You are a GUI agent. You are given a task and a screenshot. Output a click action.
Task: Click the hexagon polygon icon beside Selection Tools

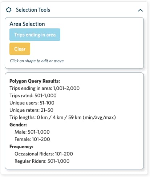(9, 10)
